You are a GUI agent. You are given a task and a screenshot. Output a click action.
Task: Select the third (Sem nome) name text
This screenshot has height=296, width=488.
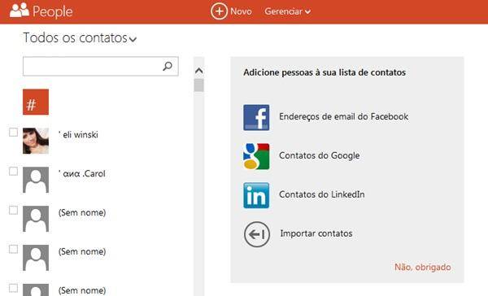(82, 290)
